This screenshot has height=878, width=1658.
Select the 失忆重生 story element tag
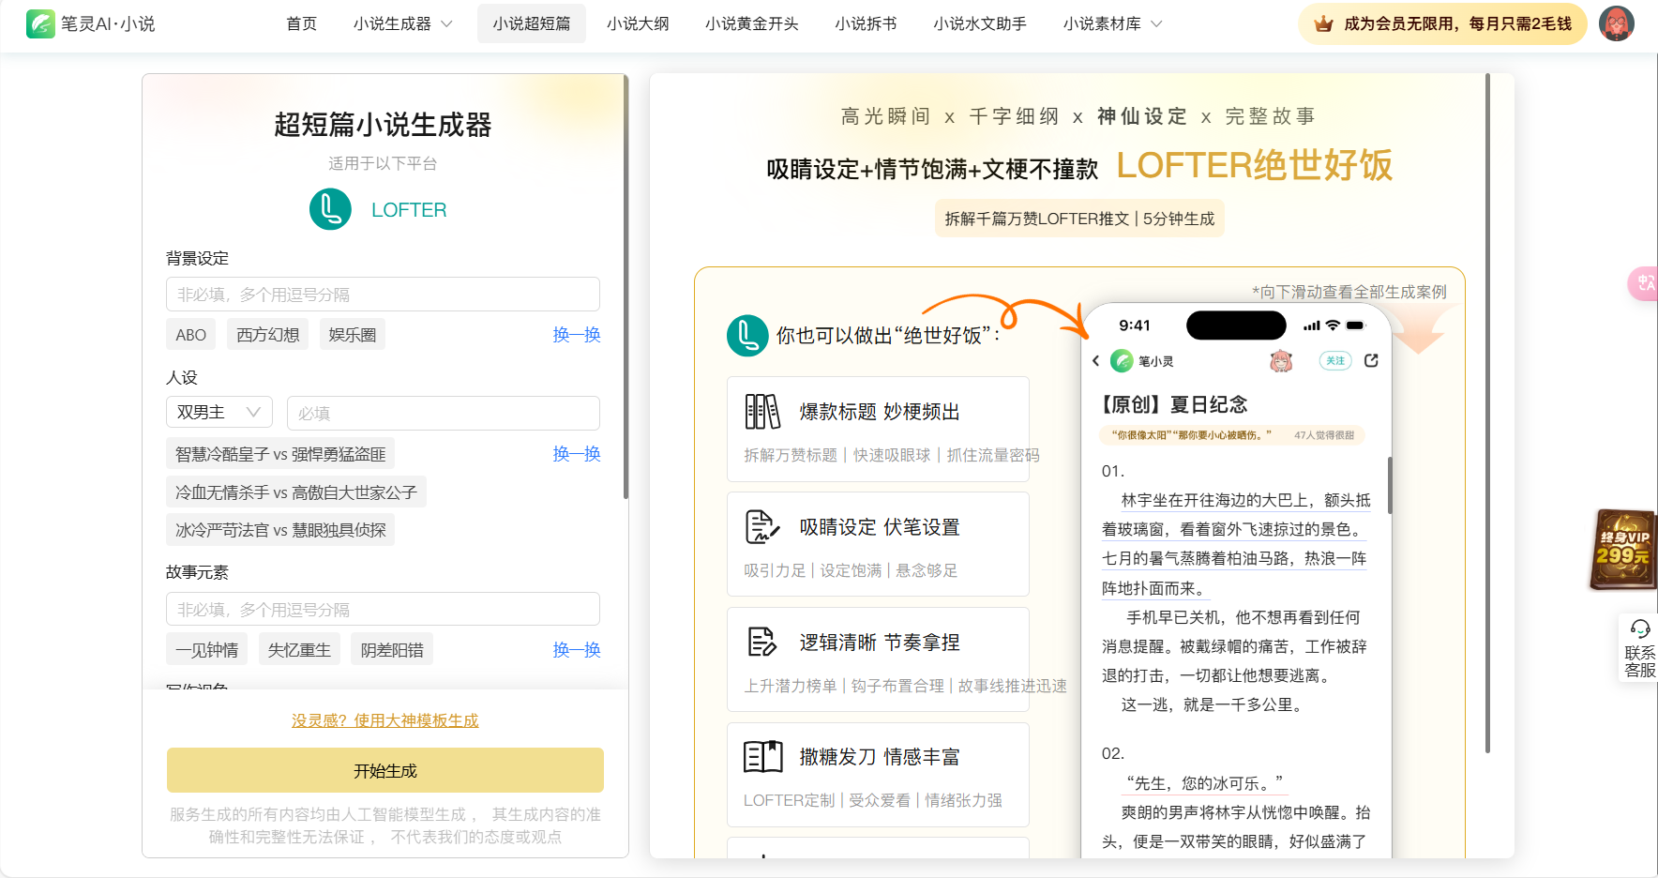tap(299, 650)
